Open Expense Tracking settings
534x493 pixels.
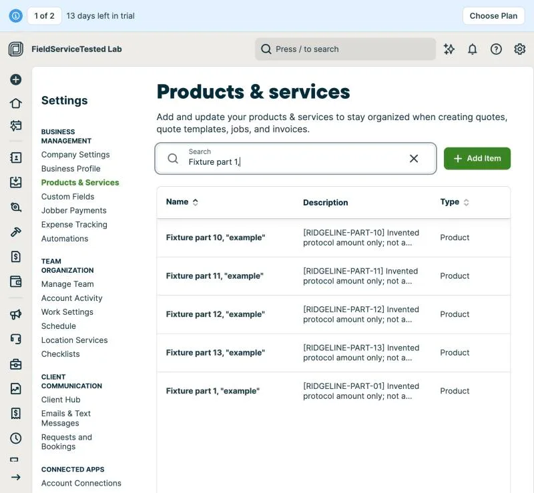click(74, 225)
